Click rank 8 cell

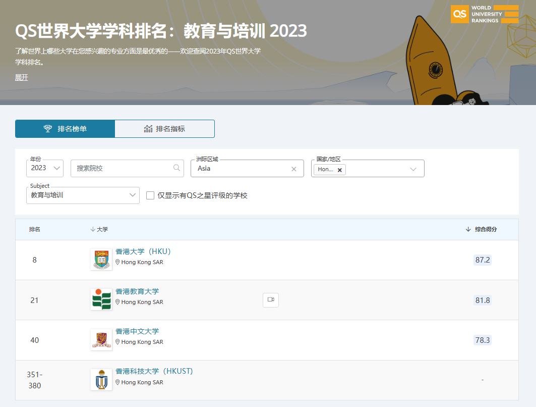[34, 260]
